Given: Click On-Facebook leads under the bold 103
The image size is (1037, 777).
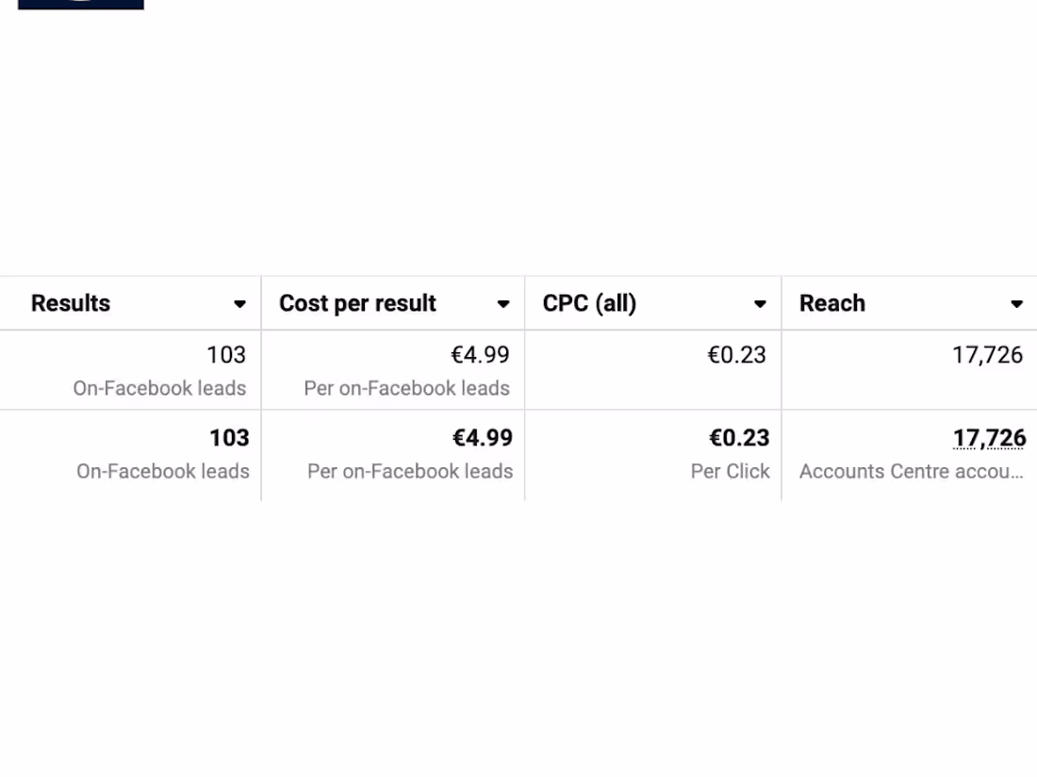Looking at the screenshot, I should (x=163, y=471).
